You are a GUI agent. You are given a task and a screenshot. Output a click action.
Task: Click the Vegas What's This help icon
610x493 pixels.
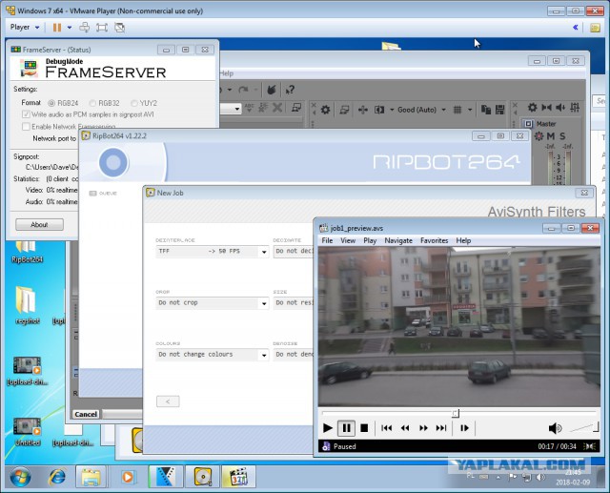(x=290, y=90)
